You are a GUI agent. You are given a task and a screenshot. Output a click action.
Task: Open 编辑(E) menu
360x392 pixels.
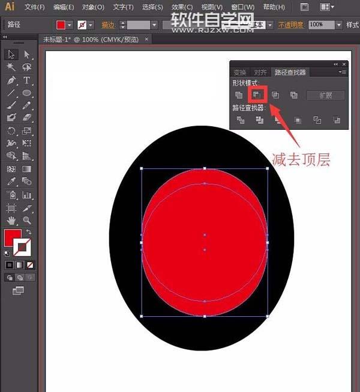[64, 7]
